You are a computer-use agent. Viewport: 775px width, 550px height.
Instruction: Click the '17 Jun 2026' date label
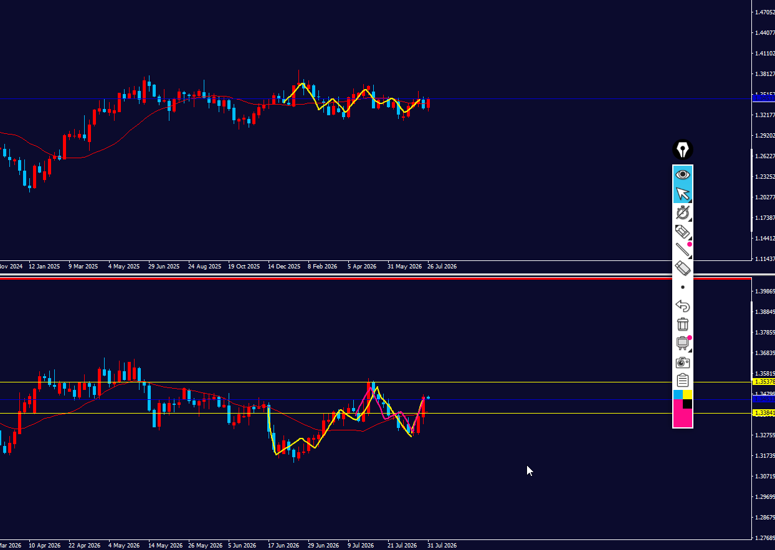(284, 546)
